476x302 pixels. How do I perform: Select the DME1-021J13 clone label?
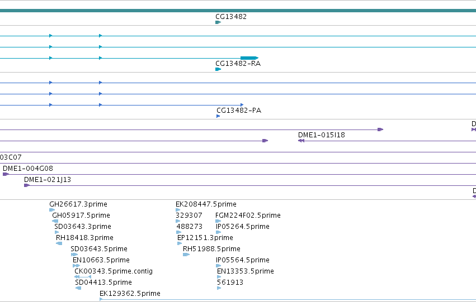tap(48, 180)
